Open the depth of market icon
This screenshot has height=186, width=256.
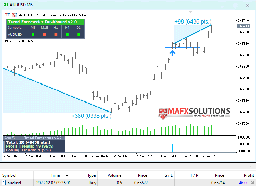15,15
